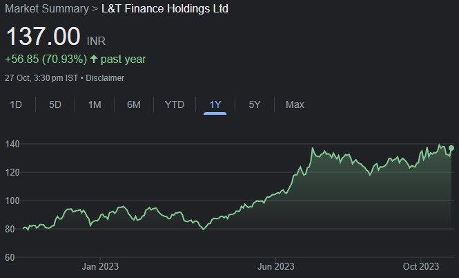Click the +56.85 (70.93%) change text

point(46,59)
